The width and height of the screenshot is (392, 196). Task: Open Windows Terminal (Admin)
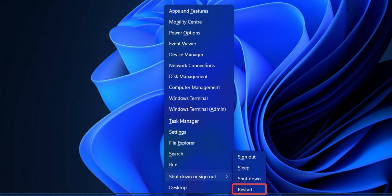tap(197, 109)
